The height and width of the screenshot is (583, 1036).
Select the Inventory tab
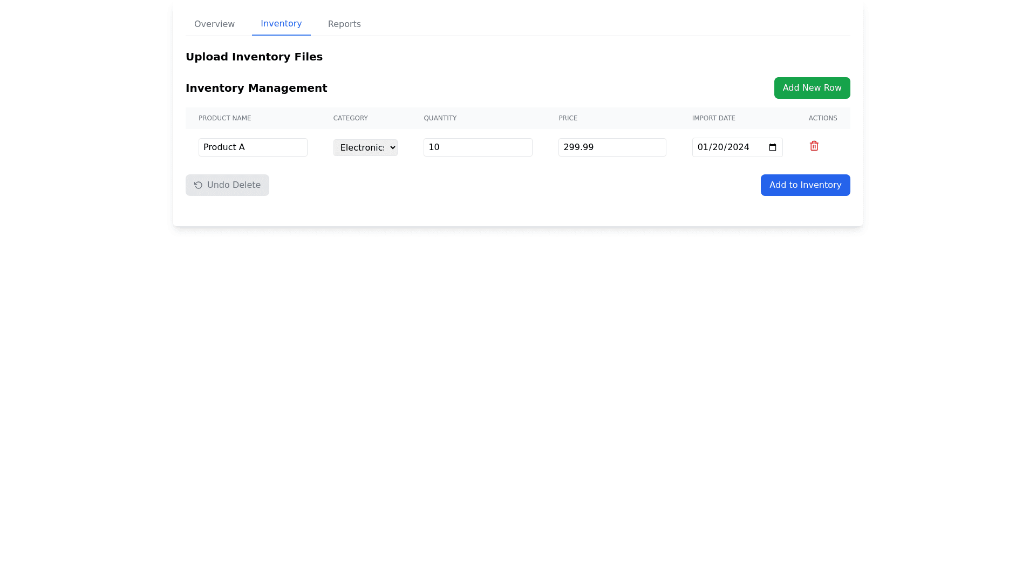[281, 24]
